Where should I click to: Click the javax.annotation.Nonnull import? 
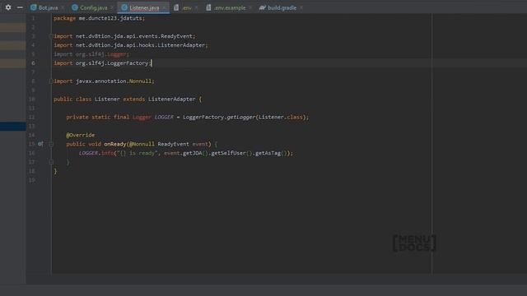(104, 81)
